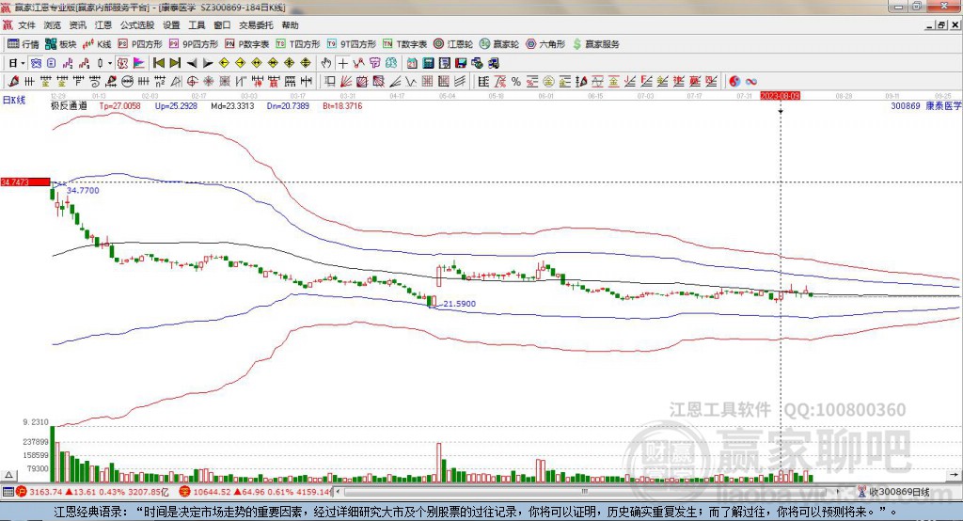Click the Tp=27.0058 value

point(119,105)
